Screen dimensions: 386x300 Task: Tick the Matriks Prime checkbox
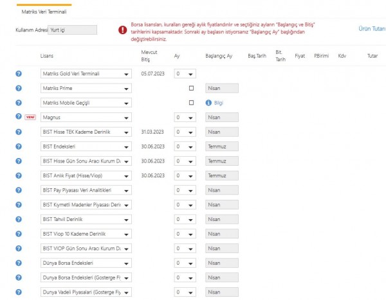(191, 88)
